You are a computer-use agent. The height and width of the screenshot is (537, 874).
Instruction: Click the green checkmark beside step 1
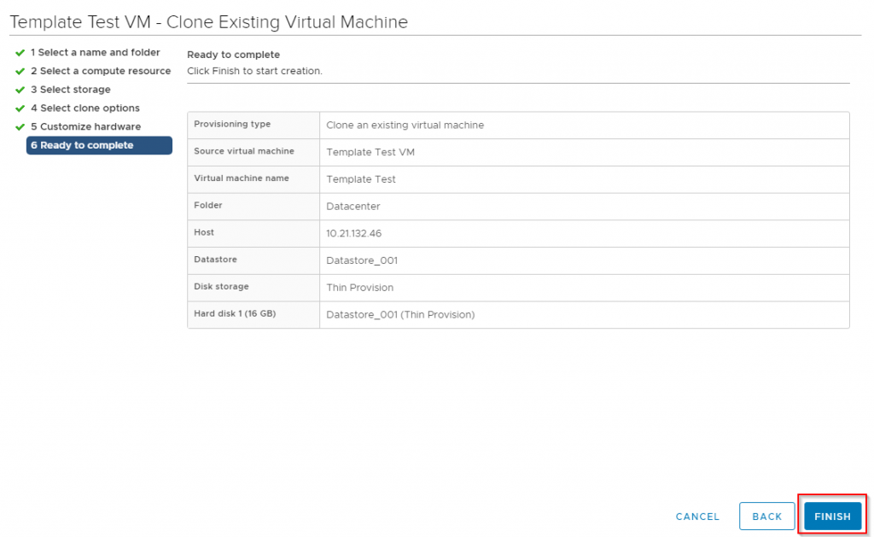[18, 52]
